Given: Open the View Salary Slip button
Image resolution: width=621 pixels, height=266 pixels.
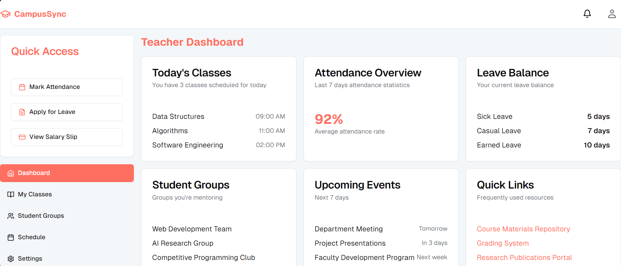Looking at the screenshot, I should point(67,137).
